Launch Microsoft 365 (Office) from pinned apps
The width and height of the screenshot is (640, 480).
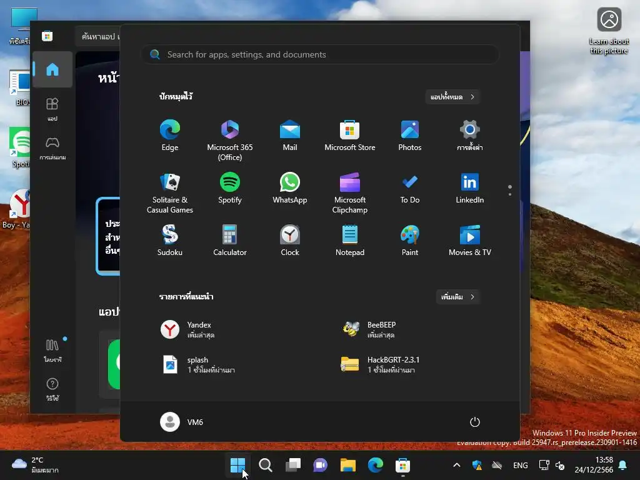pos(230,140)
